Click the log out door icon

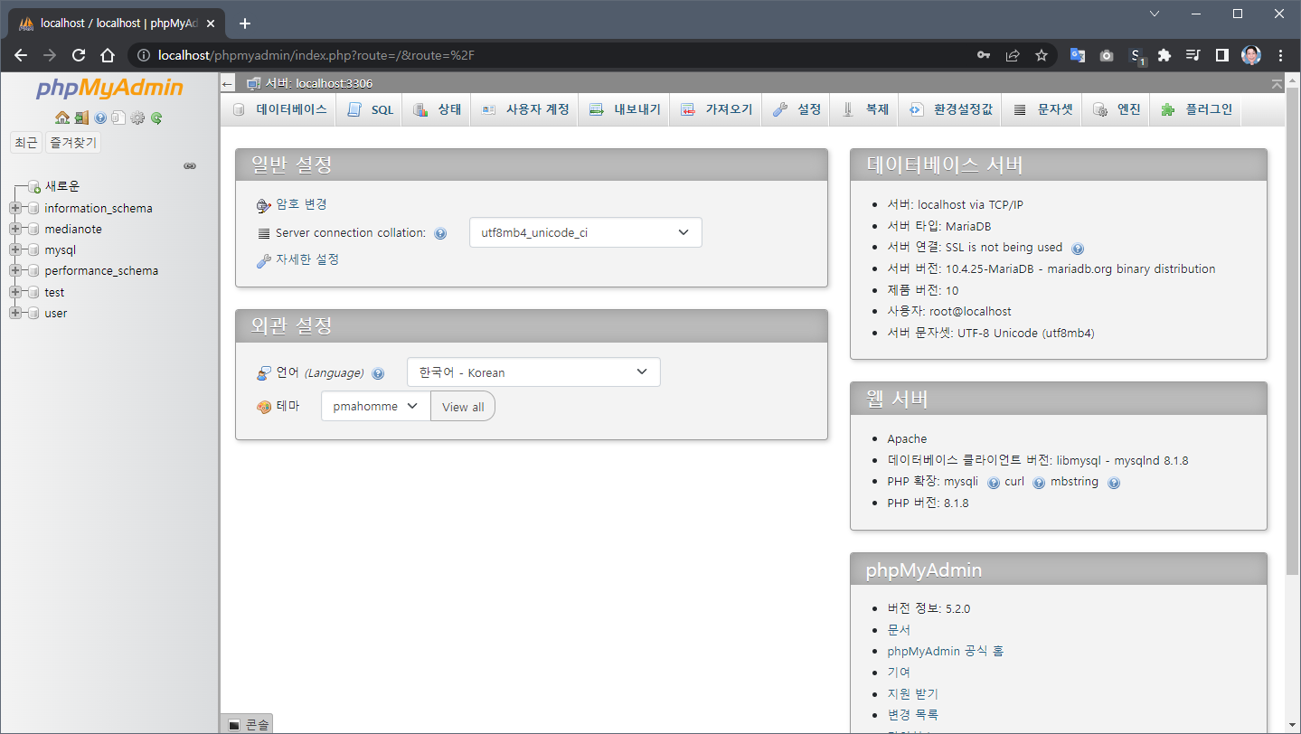click(x=81, y=118)
